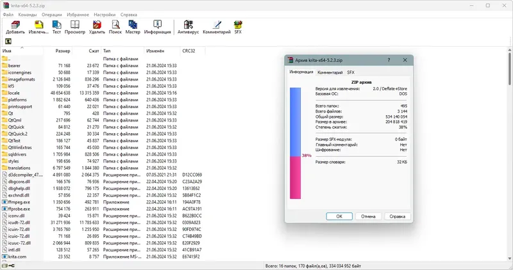Select the bearer folder icon

click(4, 66)
